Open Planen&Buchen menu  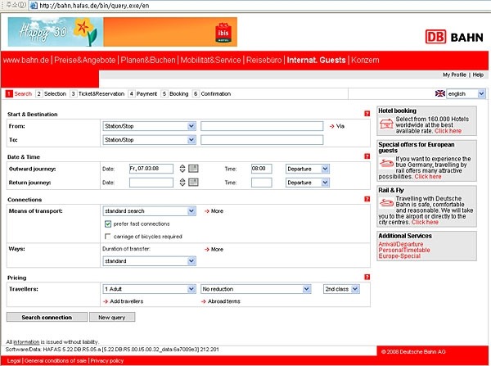[x=148, y=60]
